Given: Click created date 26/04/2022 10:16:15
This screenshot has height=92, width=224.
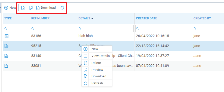Looking at the screenshot, I should 152,36.
